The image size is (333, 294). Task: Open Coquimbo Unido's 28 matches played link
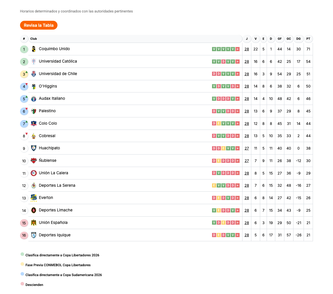coord(247,49)
